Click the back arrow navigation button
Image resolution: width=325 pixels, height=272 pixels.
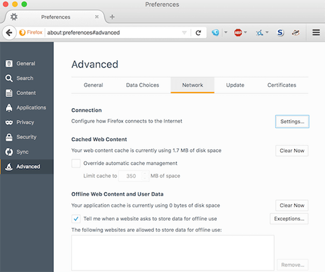tap(9, 33)
